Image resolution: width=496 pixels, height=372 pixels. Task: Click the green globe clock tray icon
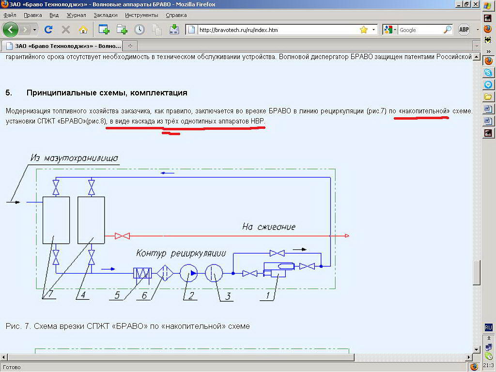click(488, 356)
